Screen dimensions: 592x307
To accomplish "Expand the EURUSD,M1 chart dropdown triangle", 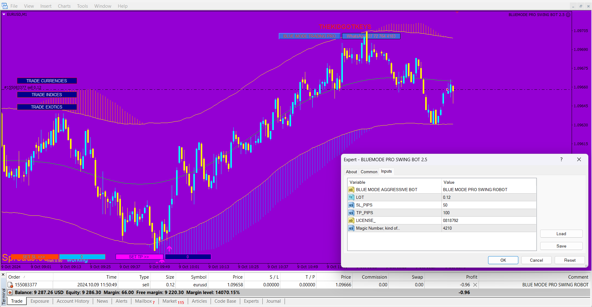I will [4, 14].
